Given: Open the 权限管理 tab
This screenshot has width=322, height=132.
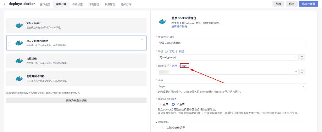Looking at the screenshot, I should 110,4.
